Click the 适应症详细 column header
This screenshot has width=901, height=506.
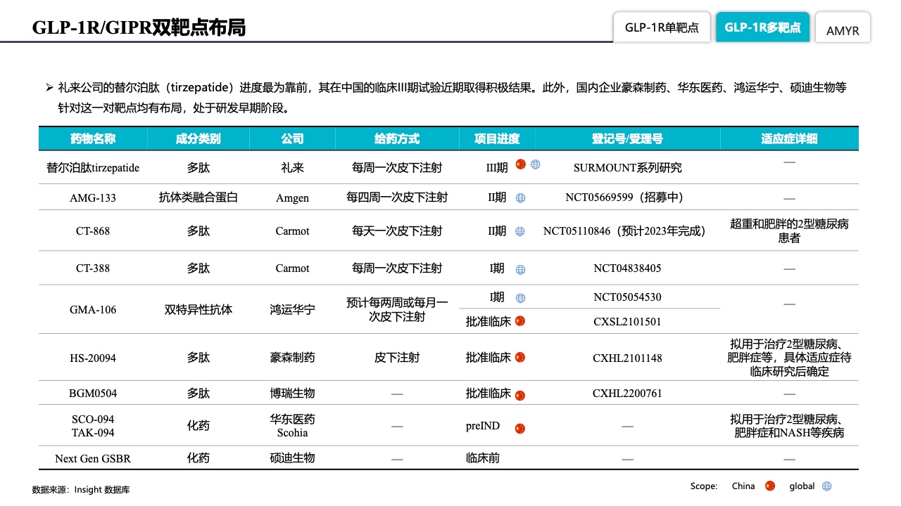pyautogui.click(x=789, y=139)
